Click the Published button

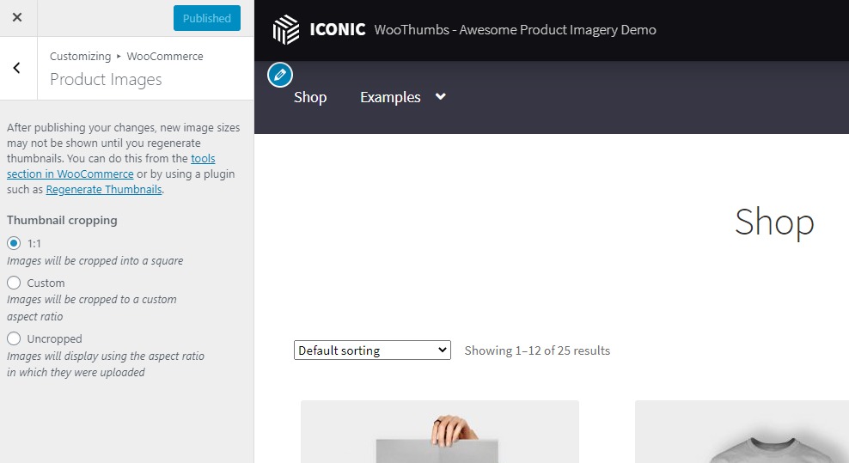point(207,18)
